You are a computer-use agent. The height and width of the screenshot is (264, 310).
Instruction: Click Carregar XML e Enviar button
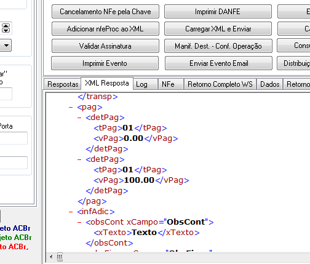point(218,29)
